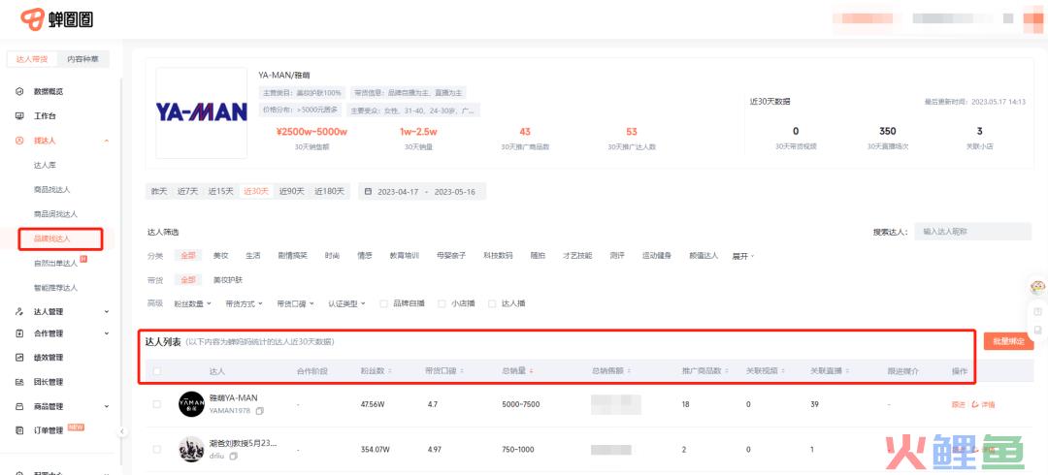Select the 近180天 time range
Viewport: 1048px width, 475px height.
[x=330, y=191]
